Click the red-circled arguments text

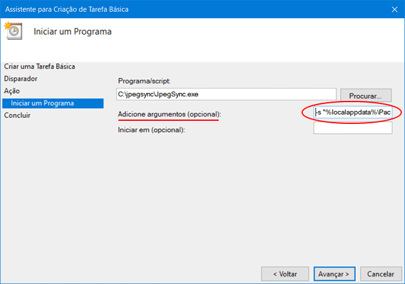click(x=354, y=113)
